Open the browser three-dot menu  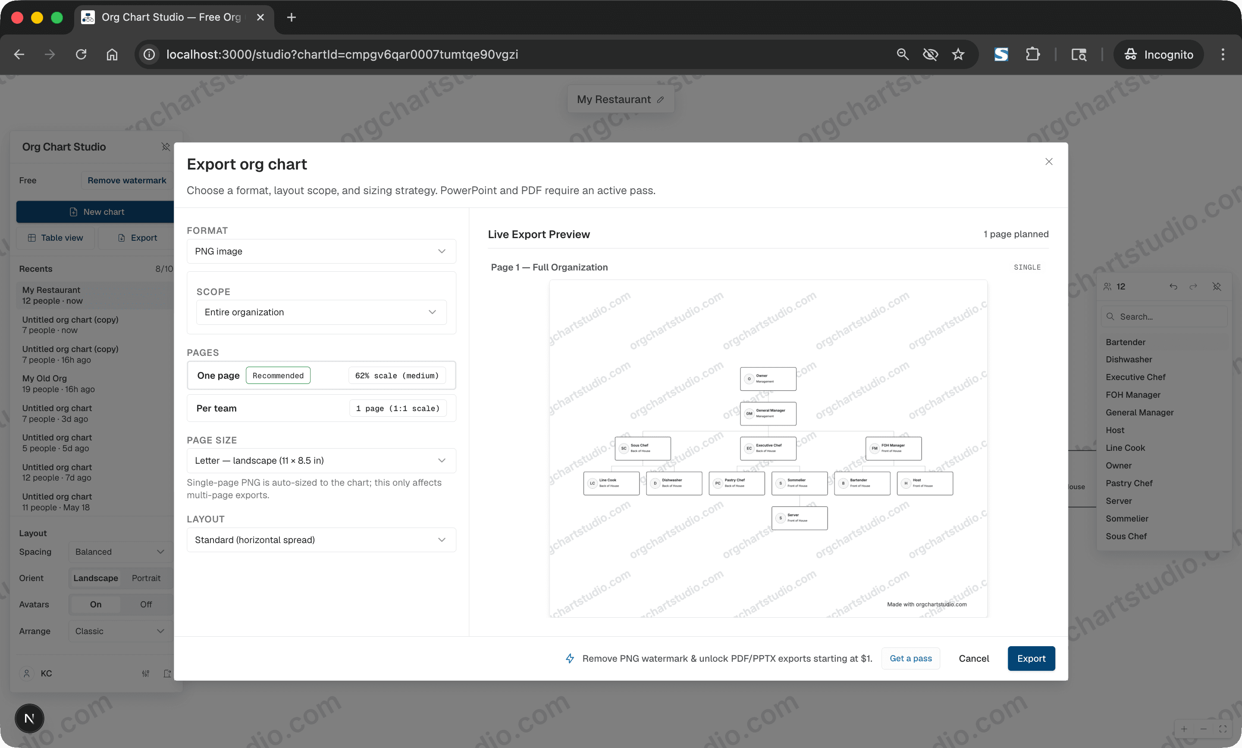click(1223, 54)
